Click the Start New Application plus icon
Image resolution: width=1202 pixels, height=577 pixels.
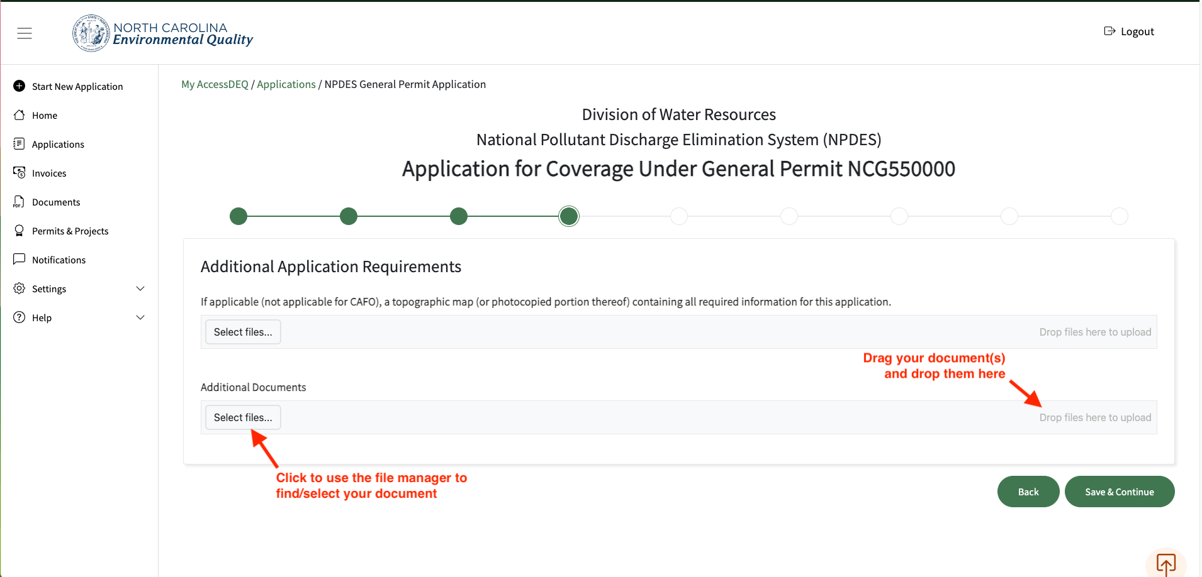click(x=20, y=86)
